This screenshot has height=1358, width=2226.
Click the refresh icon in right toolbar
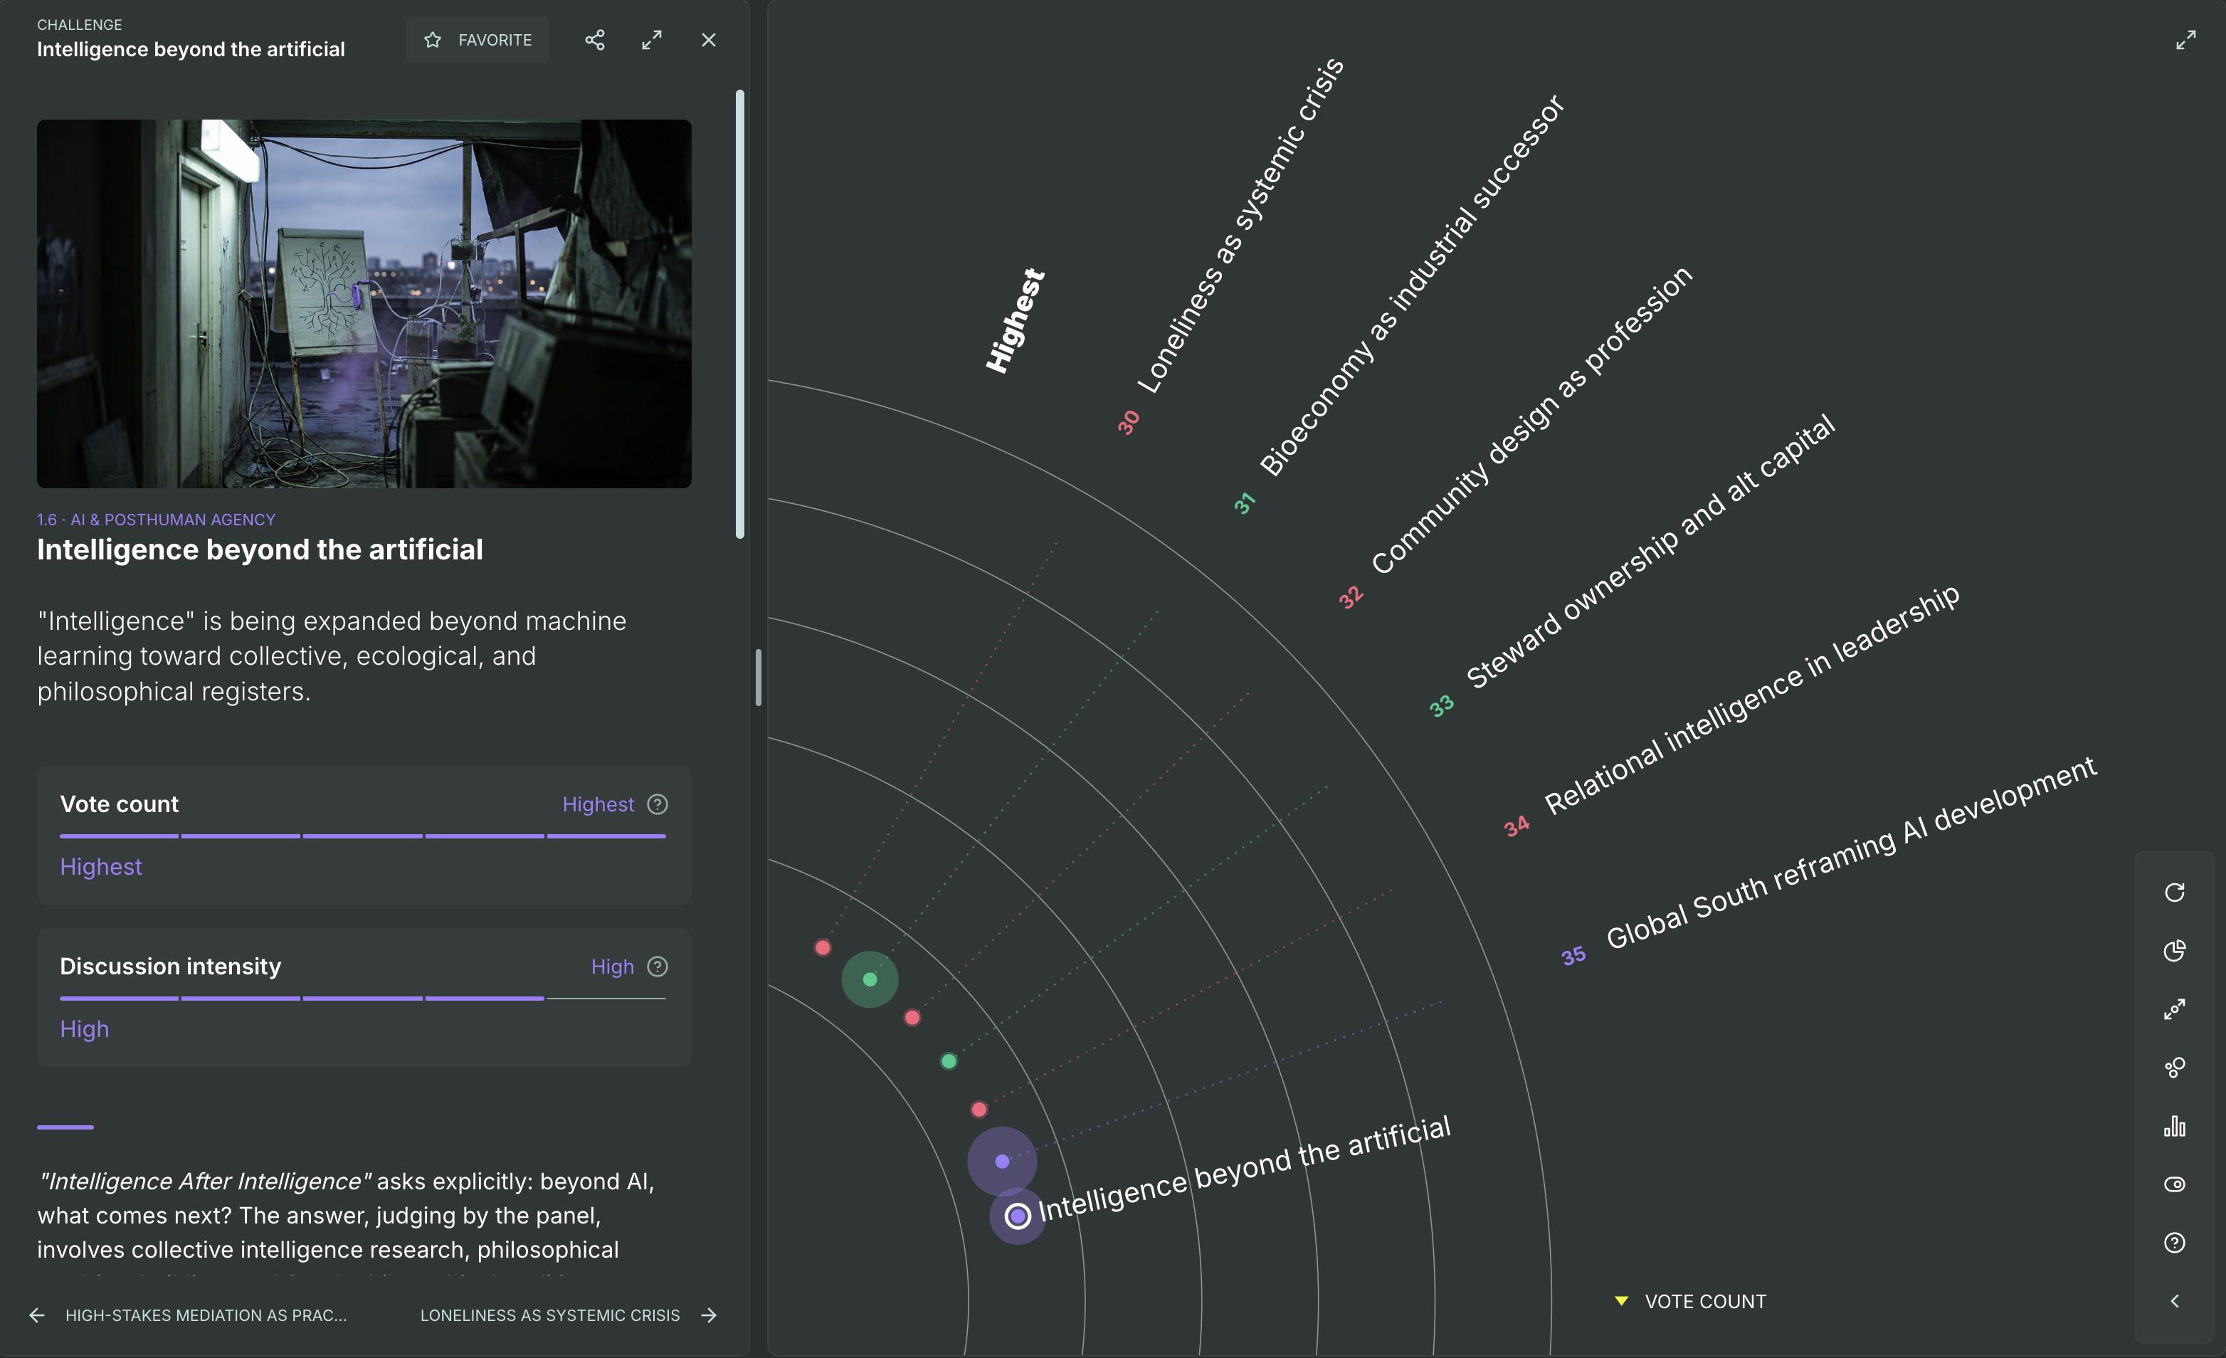click(2175, 893)
